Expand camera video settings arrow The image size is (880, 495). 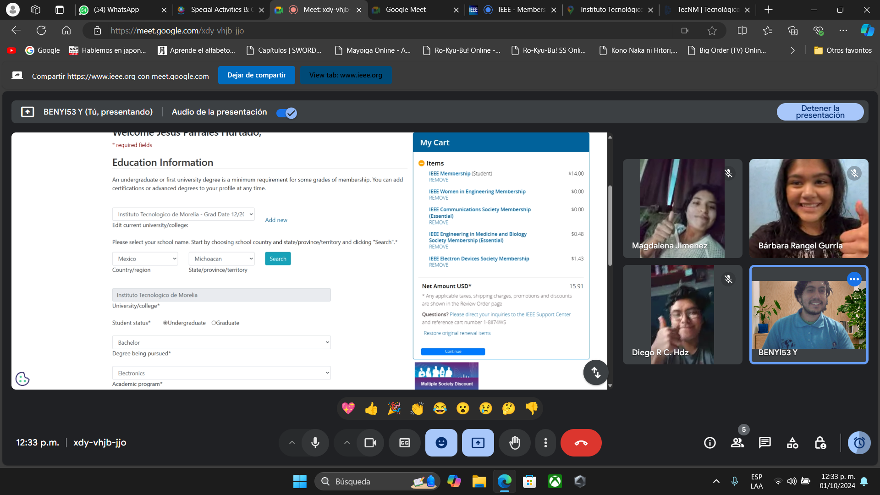tap(347, 443)
